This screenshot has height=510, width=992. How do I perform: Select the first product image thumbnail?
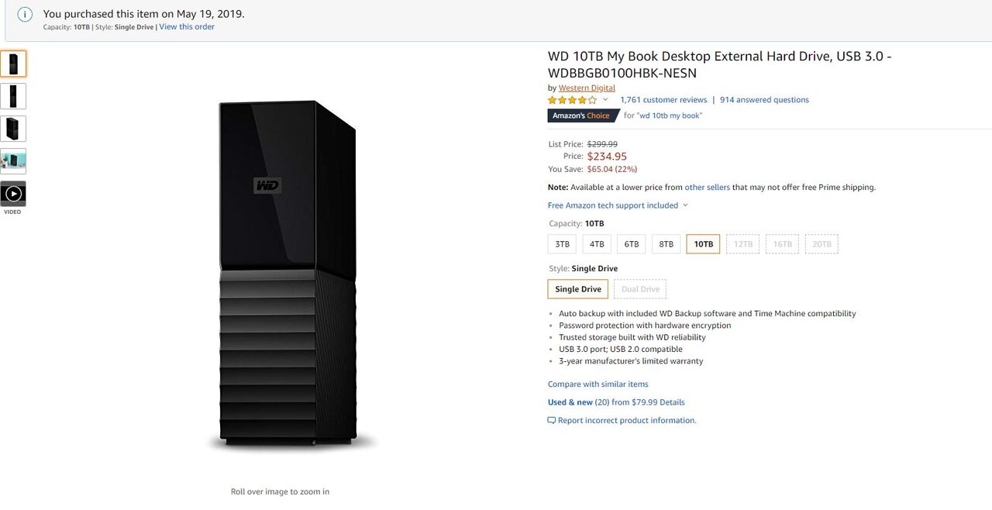point(13,64)
